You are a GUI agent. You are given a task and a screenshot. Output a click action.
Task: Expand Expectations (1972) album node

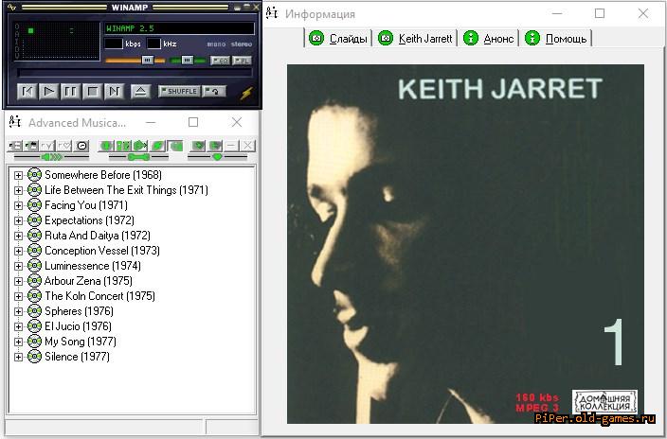[x=18, y=220]
